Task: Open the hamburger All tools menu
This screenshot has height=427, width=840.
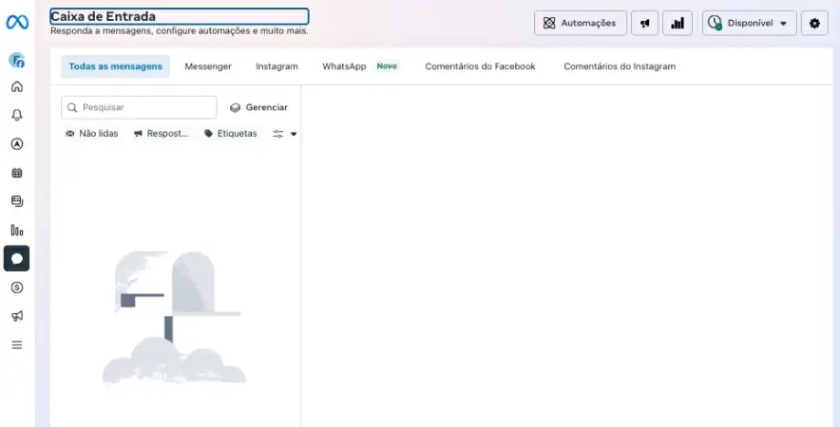Action: (x=17, y=345)
